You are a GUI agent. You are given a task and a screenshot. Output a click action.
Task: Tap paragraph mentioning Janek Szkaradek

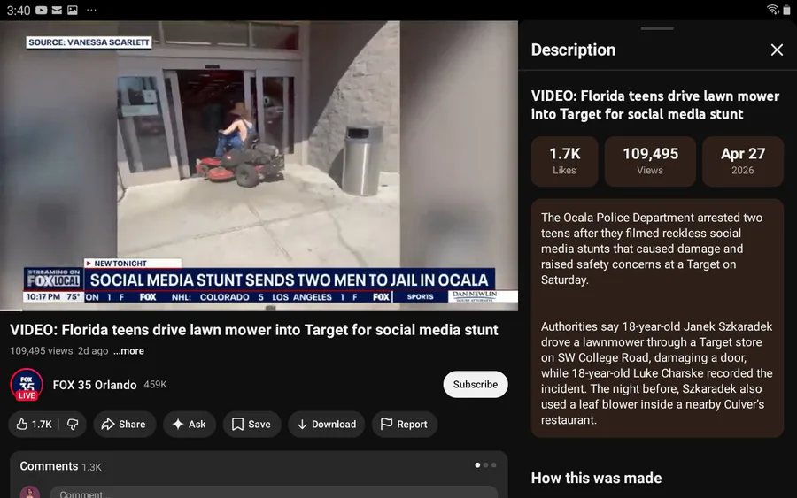(x=657, y=373)
